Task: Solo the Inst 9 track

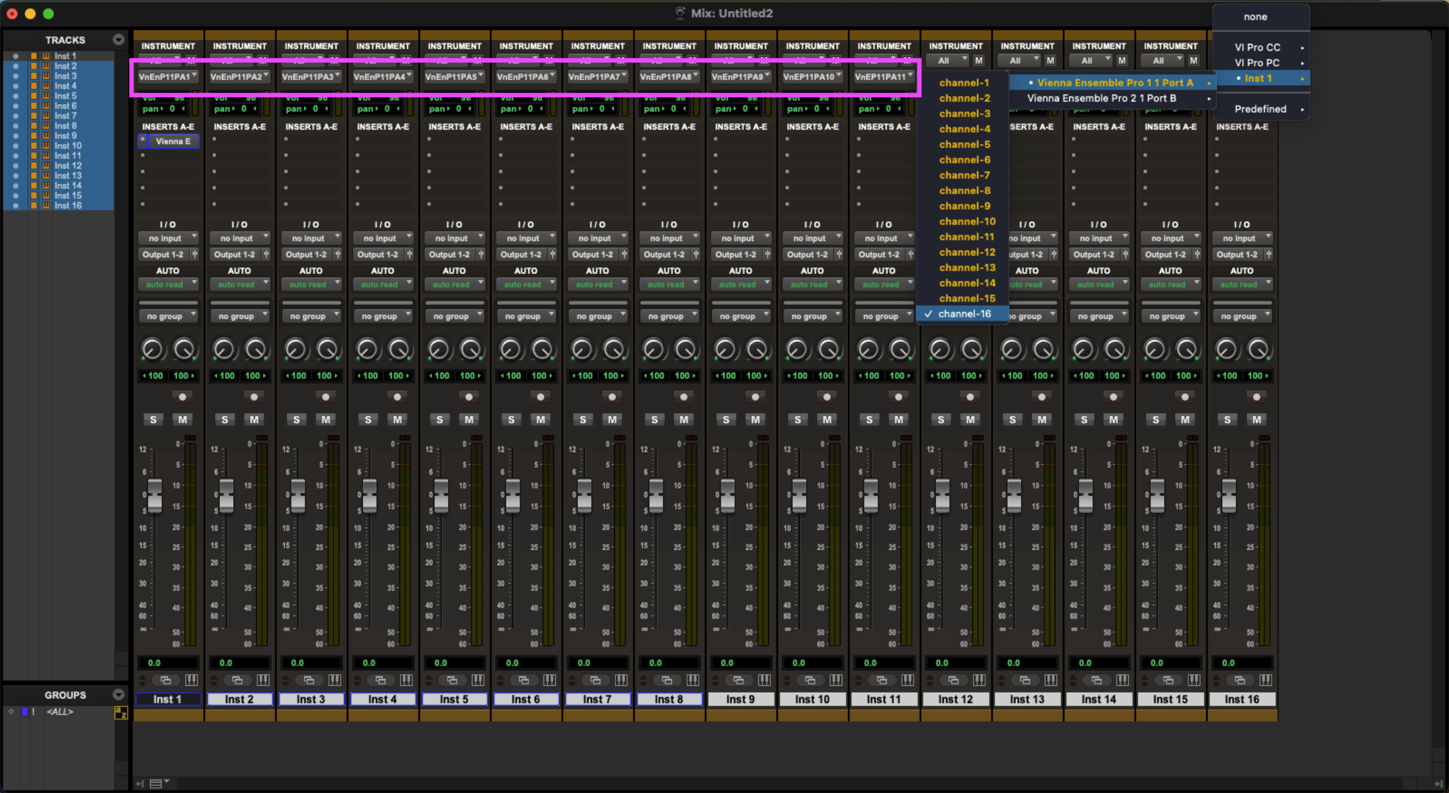Action: (726, 420)
